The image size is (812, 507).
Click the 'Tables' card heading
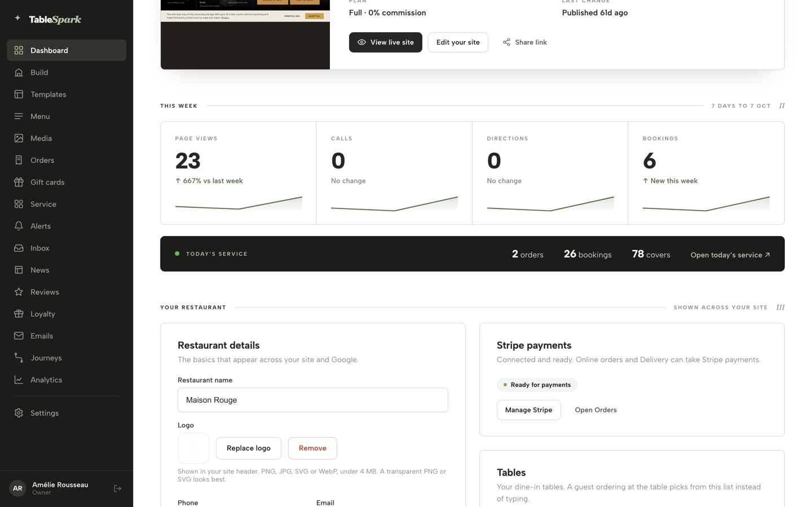coord(511,473)
